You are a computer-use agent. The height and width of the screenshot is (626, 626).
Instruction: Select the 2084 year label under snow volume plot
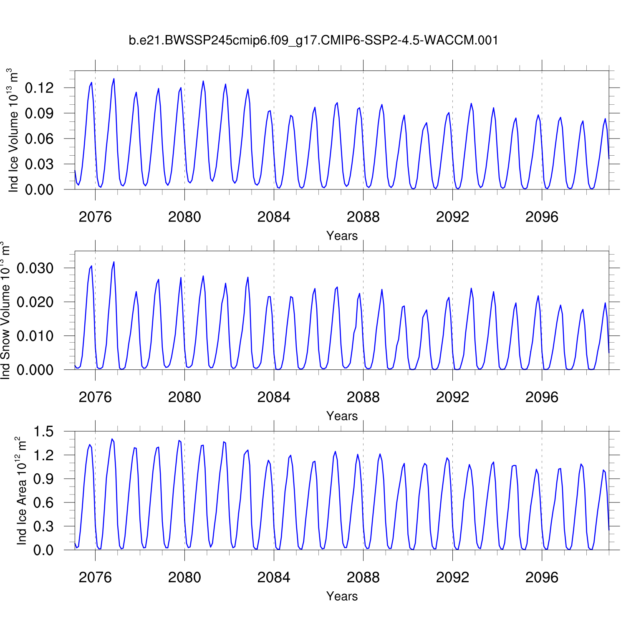tap(274, 397)
